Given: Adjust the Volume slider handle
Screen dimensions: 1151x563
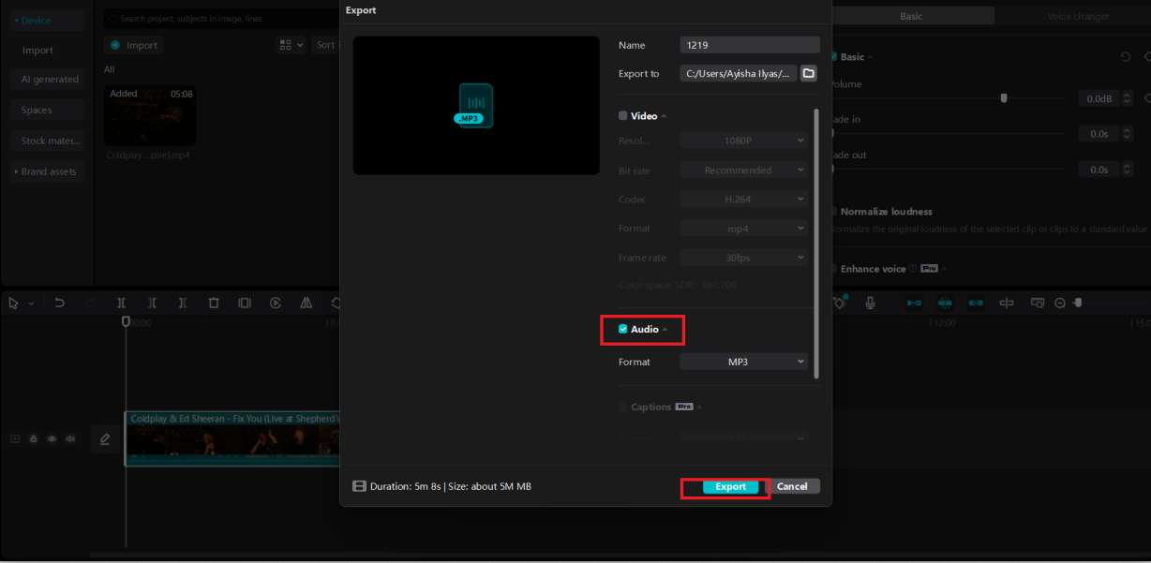Looking at the screenshot, I should click(1004, 97).
